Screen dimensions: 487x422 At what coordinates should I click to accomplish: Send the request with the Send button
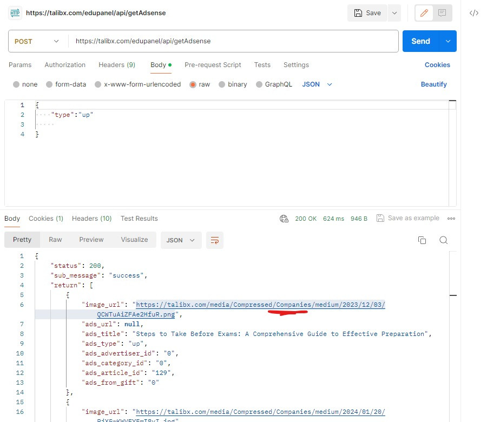pyautogui.click(x=420, y=41)
